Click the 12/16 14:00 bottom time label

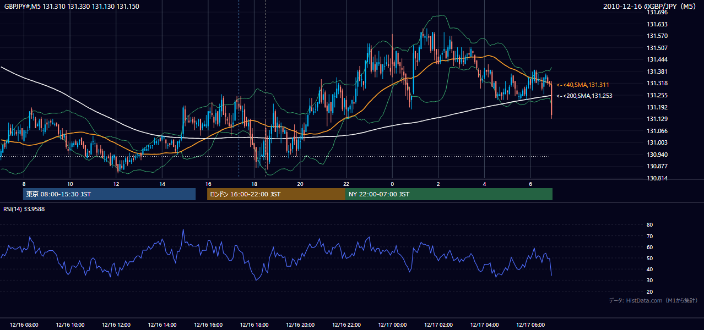click(162, 325)
